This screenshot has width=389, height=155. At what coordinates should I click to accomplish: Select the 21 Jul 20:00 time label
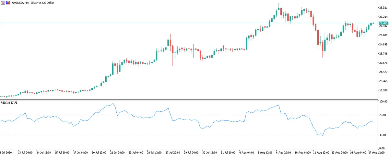click(x=118, y=152)
